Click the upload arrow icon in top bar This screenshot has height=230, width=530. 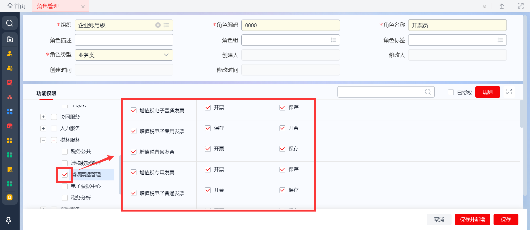pos(502,6)
